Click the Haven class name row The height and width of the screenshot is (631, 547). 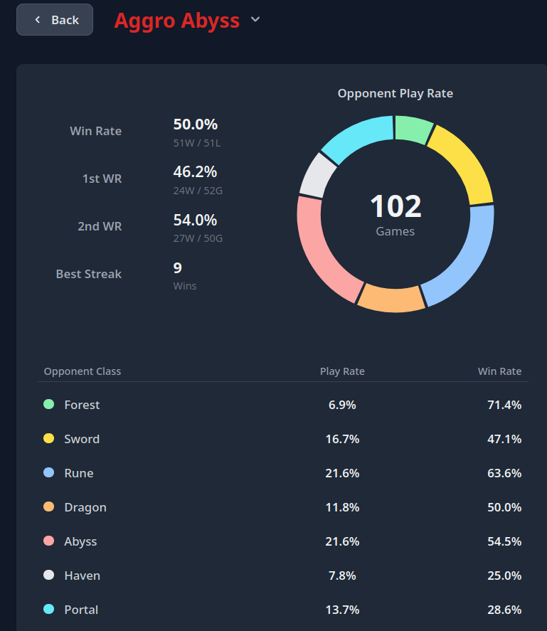pyautogui.click(x=82, y=576)
